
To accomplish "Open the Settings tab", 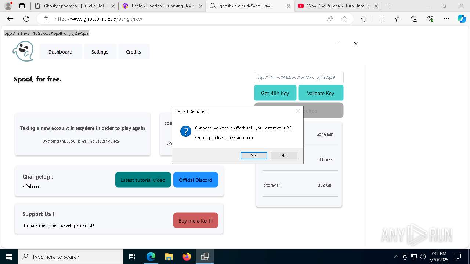I will point(100,52).
